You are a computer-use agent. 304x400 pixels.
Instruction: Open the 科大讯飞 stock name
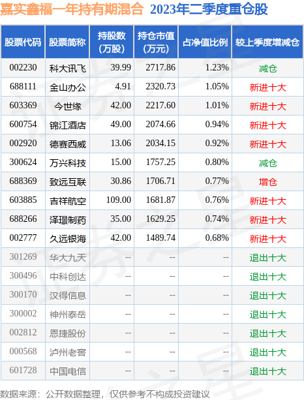point(68,69)
